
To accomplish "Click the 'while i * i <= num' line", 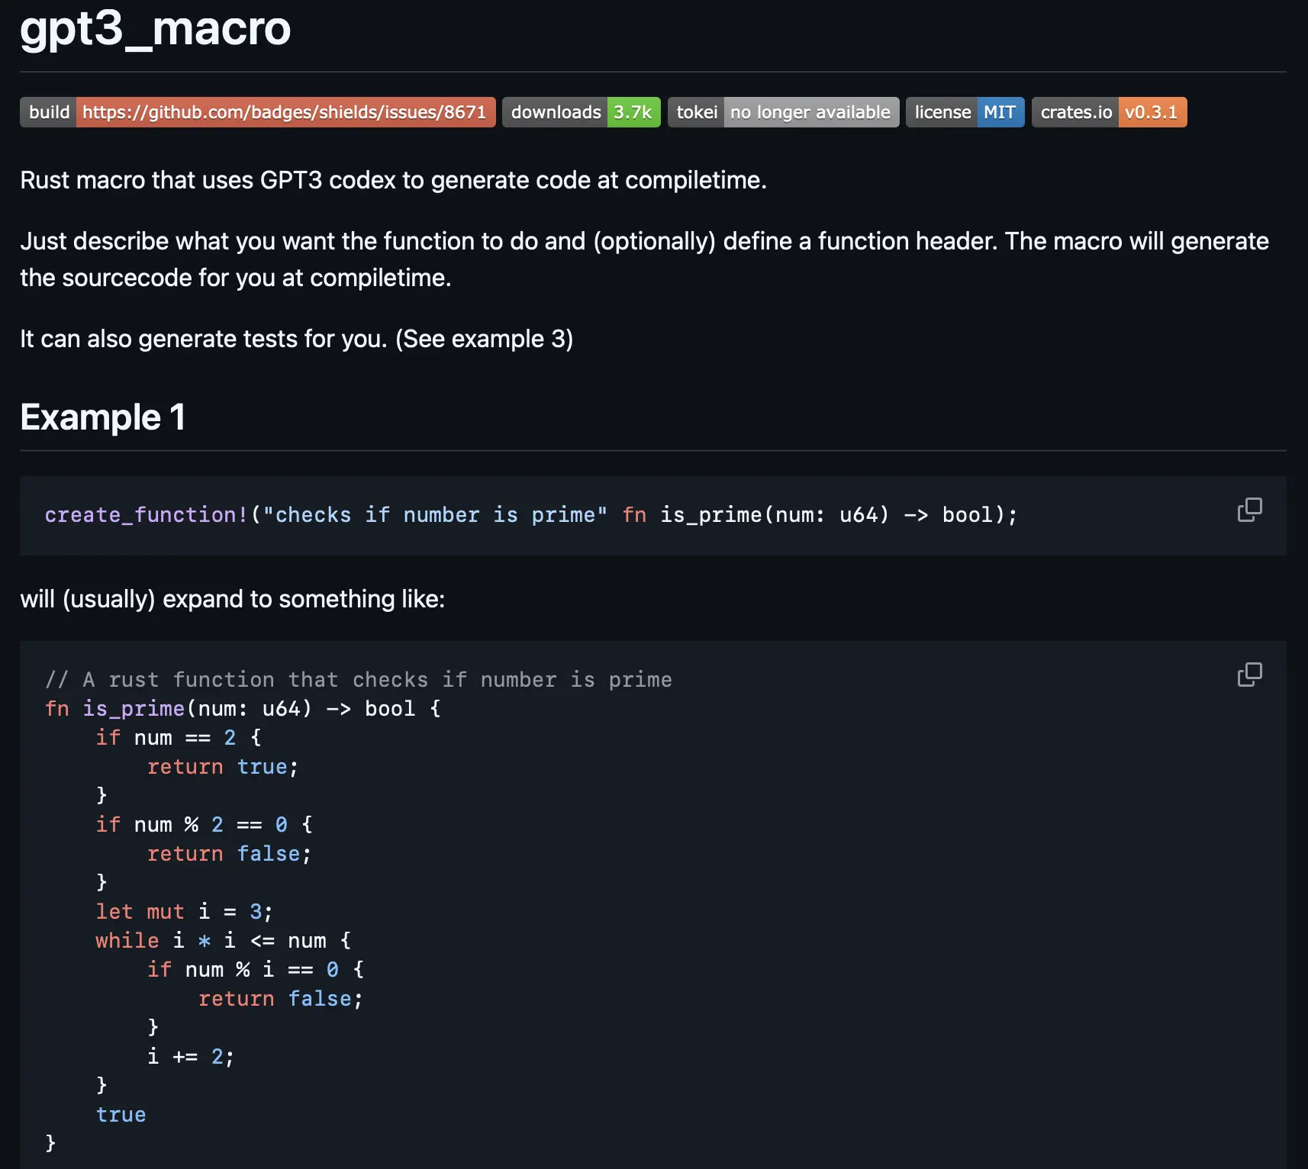I will click(223, 941).
